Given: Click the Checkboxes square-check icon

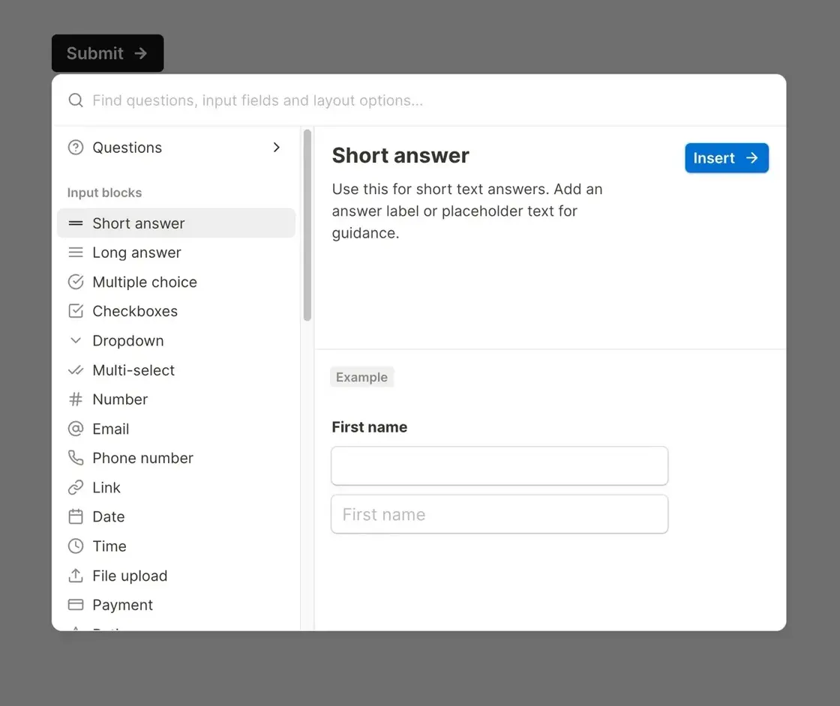Looking at the screenshot, I should [76, 311].
